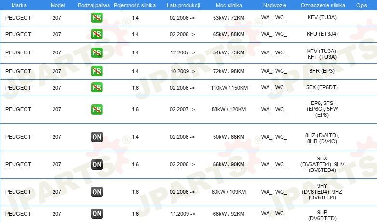Viewport: 377px width, 222px height.
Task: Click the Model column header
Action: (57, 5)
